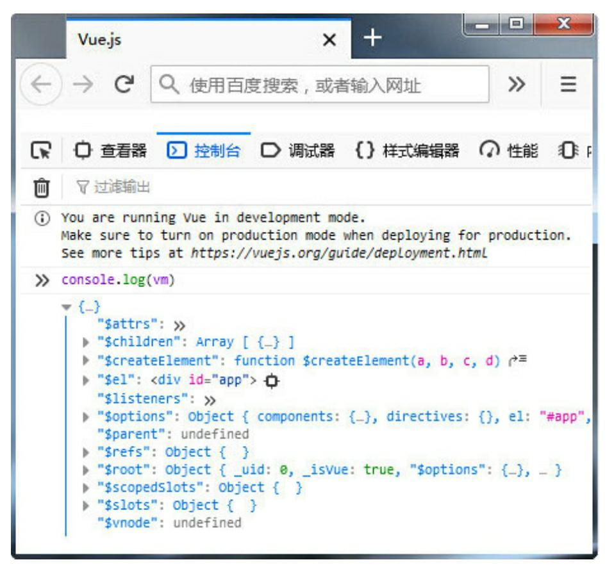Click the browser back arrow button
The width and height of the screenshot is (614, 569).
[x=41, y=84]
